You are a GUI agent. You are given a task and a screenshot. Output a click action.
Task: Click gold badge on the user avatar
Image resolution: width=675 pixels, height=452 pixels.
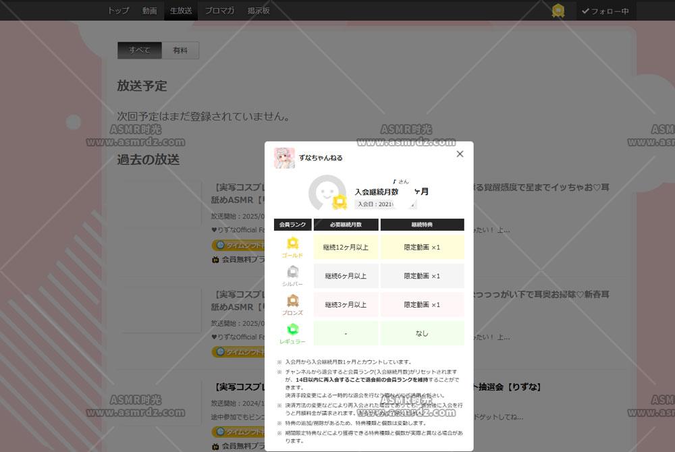(x=340, y=202)
